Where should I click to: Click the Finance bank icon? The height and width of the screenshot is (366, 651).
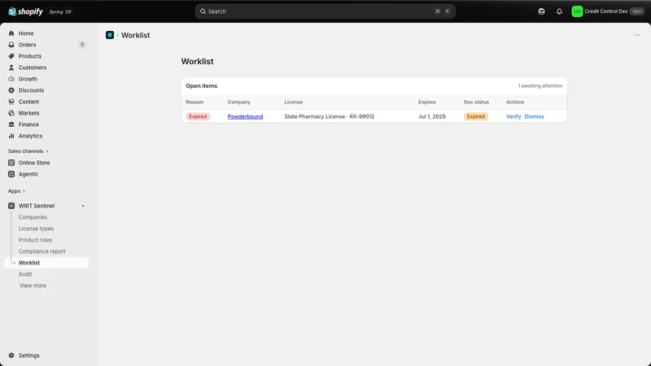[x=11, y=124]
